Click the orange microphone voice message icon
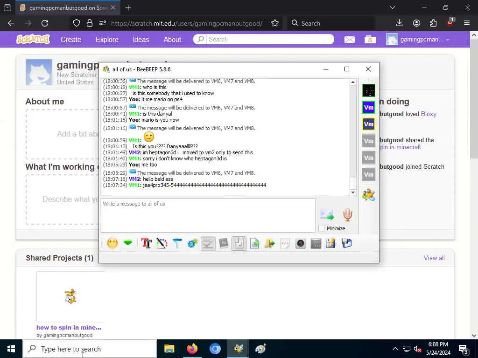Image resolution: width=478 pixels, height=358 pixels. point(347,214)
